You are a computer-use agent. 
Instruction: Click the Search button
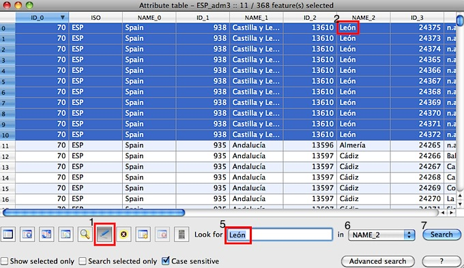click(x=441, y=235)
